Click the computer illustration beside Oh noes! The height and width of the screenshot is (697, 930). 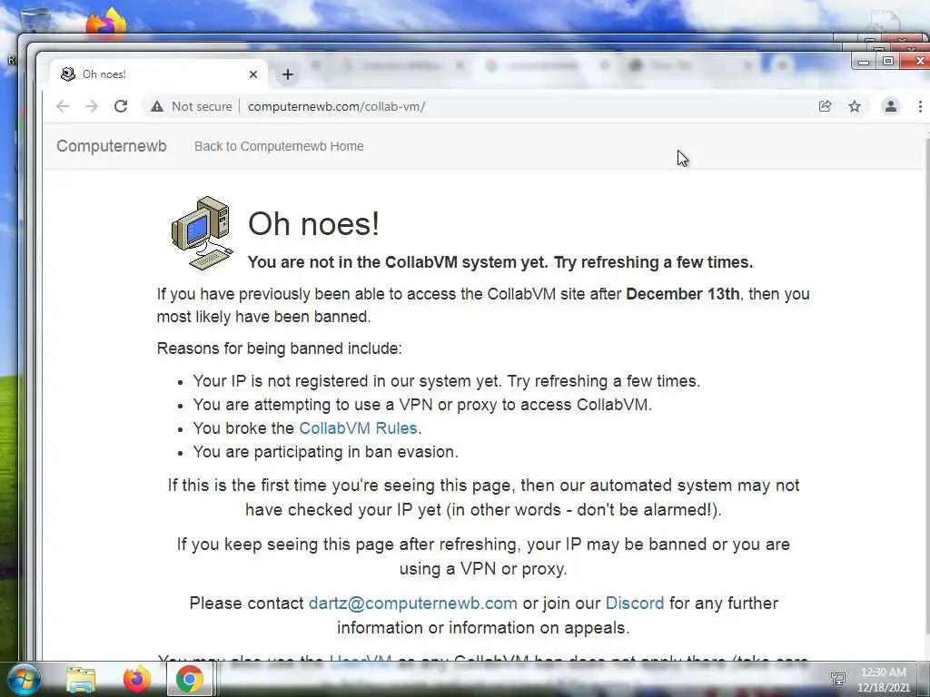tap(202, 232)
